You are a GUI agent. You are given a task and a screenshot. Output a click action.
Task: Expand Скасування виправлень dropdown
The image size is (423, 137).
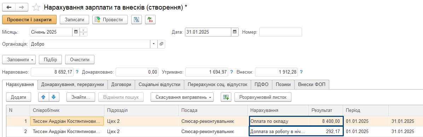(x=182, y=97)
